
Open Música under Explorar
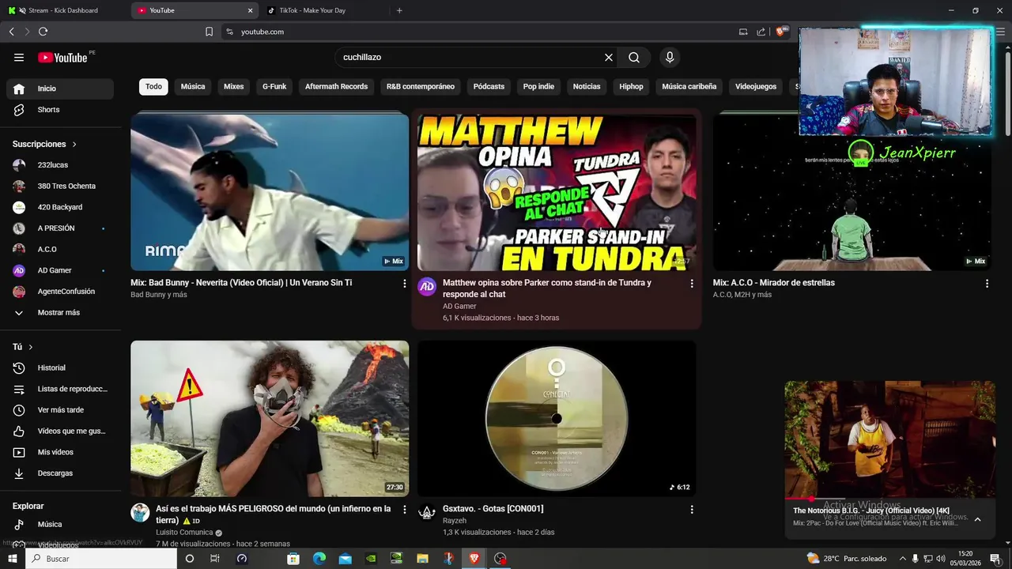[60, 524]
